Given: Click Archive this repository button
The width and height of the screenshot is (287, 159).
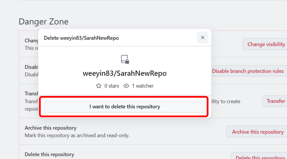Looking at the screenshot, I should (x=257, y=131).
